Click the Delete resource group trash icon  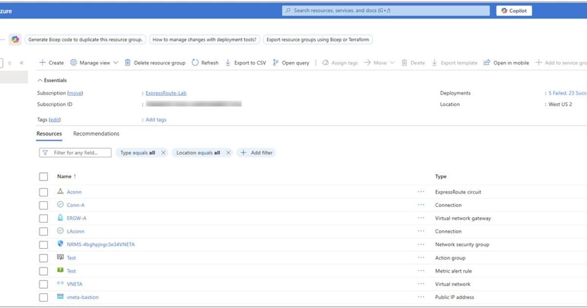click(x=127, y=63)
